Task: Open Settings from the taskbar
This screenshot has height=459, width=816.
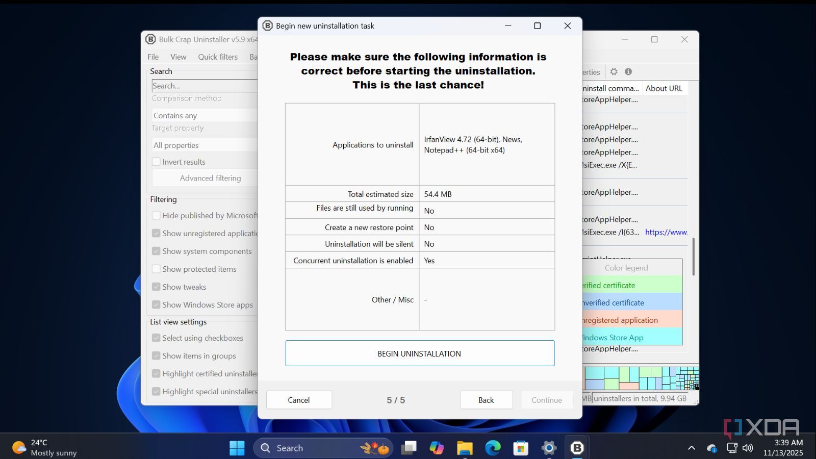Action: click(x=549, y=448)
